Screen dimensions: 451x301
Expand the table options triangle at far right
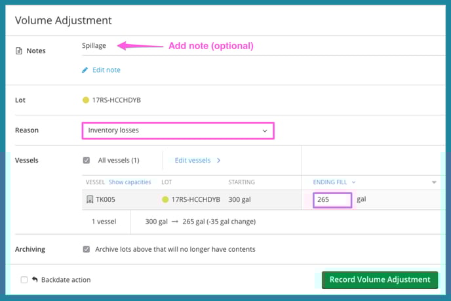point(434,182)
